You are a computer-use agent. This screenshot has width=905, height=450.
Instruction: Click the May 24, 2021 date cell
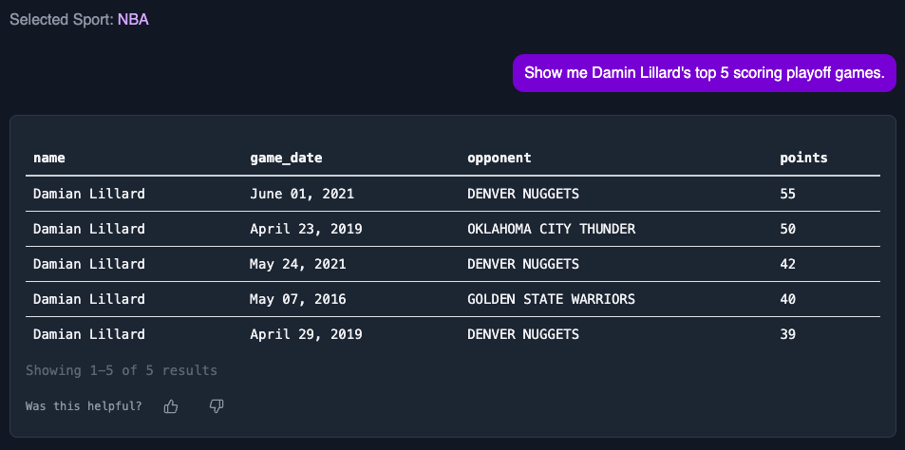click(x=298, y=264)
